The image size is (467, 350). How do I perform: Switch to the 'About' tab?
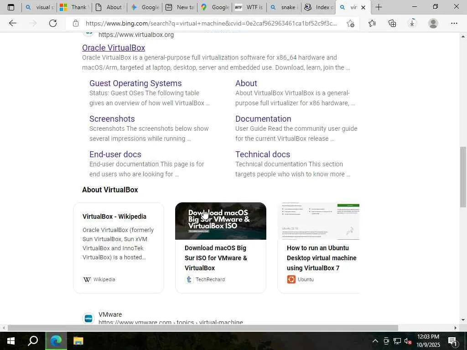tap(109, 7)
